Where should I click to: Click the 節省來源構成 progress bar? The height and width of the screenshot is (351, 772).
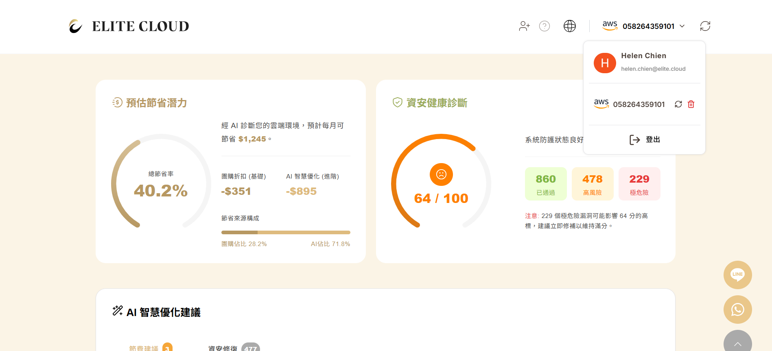point(285,233)
